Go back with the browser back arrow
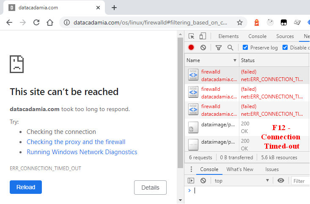Screen dimensions: 310x204 (9, 22)
